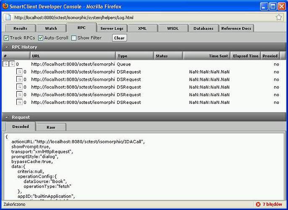Click the Clear button

point(119,38)
